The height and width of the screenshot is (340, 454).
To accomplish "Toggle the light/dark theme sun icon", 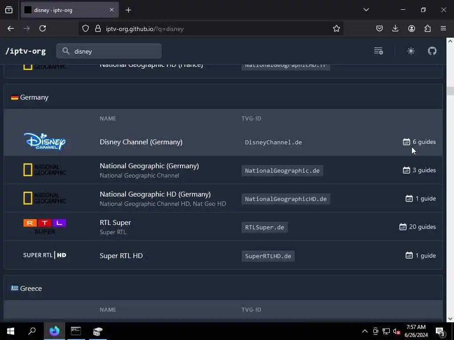I will tap(411, 51).
